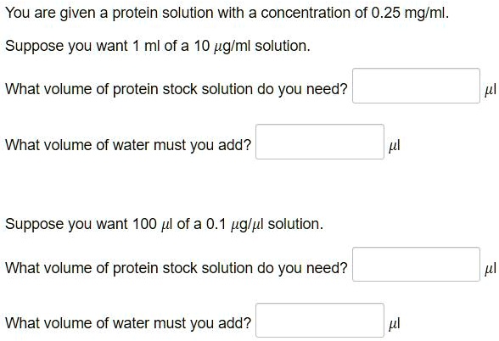The width and height of the screenshot is (499, 341).
Task: Click the '0.25 mg/ml' concentration value
Action: click(408, 14)
